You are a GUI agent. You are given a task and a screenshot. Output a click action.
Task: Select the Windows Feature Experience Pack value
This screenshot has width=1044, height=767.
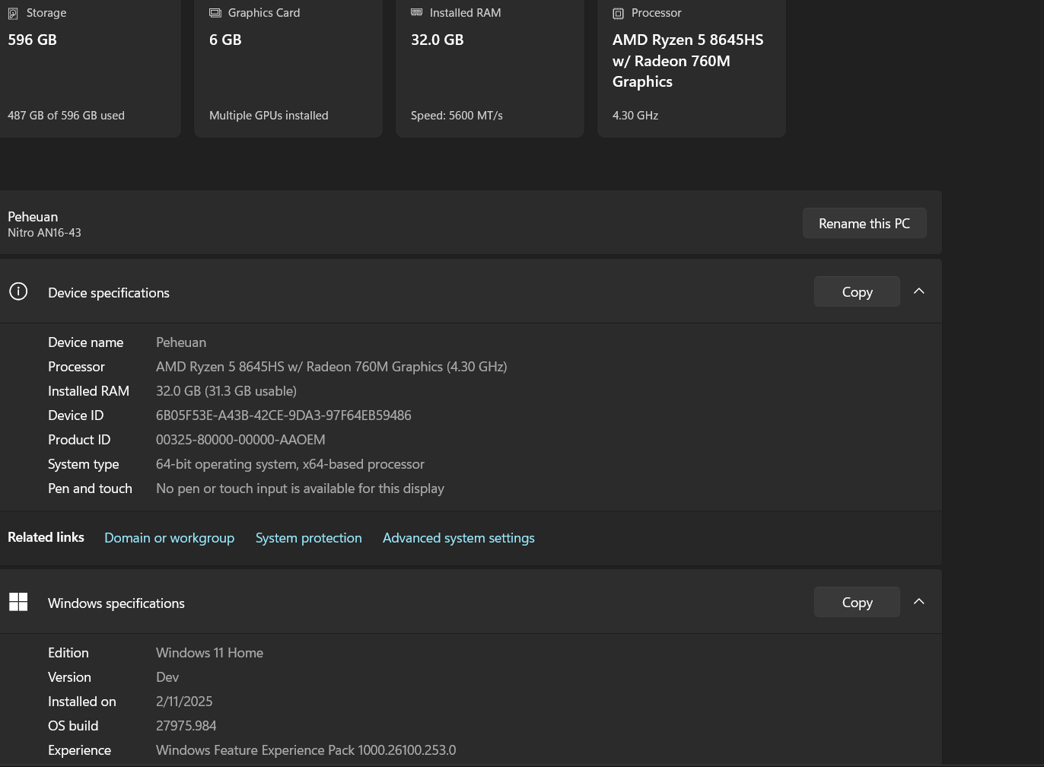306,750
